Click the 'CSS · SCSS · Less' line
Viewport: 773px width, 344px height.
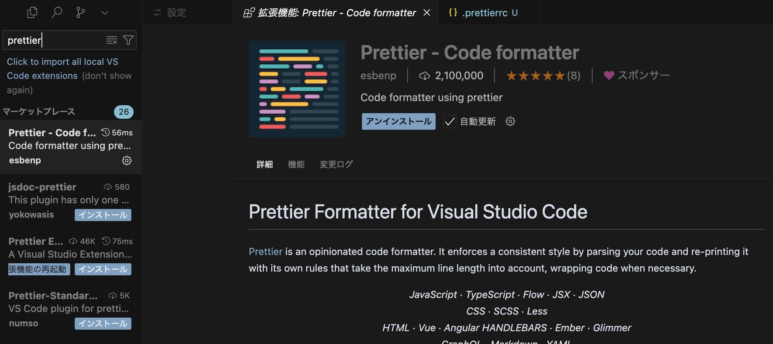point(507,311)
